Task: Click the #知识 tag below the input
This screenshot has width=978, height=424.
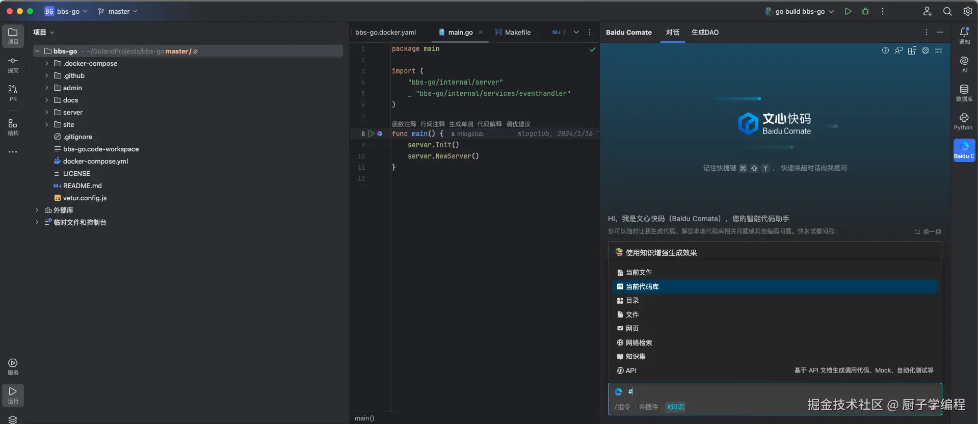Action: click(675, 407)
